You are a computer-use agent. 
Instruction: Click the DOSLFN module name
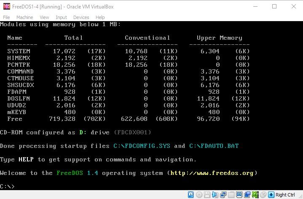[19, 98]
